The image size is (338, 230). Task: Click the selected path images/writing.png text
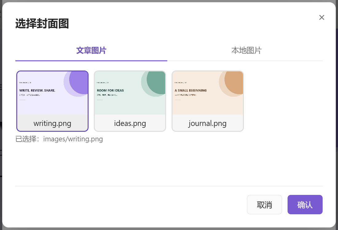coord(73,139)
